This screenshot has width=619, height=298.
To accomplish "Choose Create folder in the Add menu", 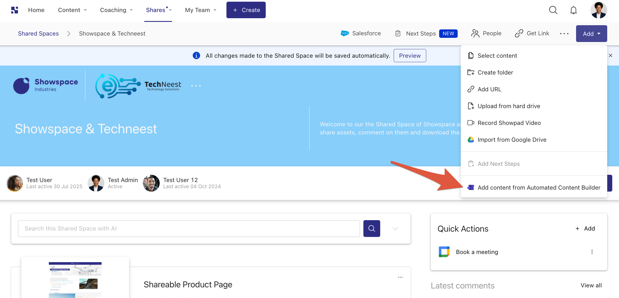I will tap(534, 73).
